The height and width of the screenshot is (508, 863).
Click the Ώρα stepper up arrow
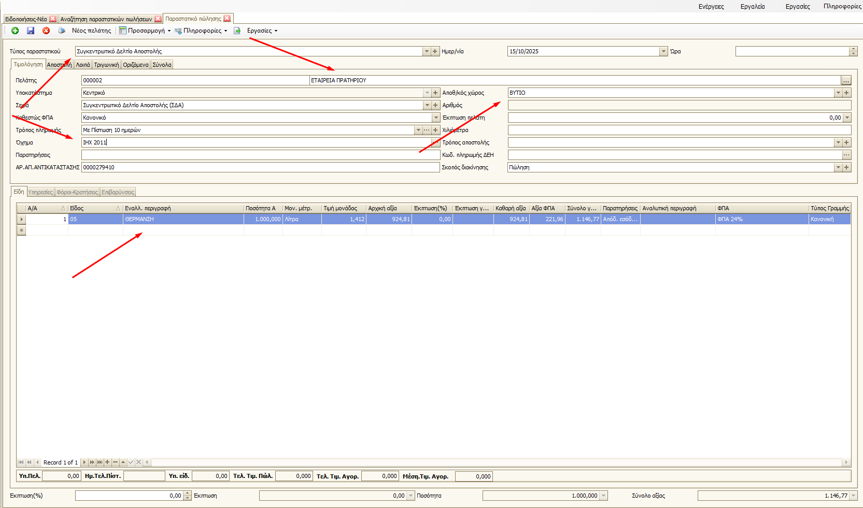854,49
